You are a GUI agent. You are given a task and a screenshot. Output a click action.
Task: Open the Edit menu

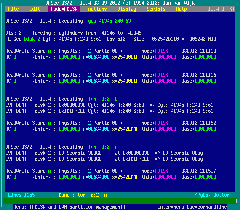pos(35,9)
